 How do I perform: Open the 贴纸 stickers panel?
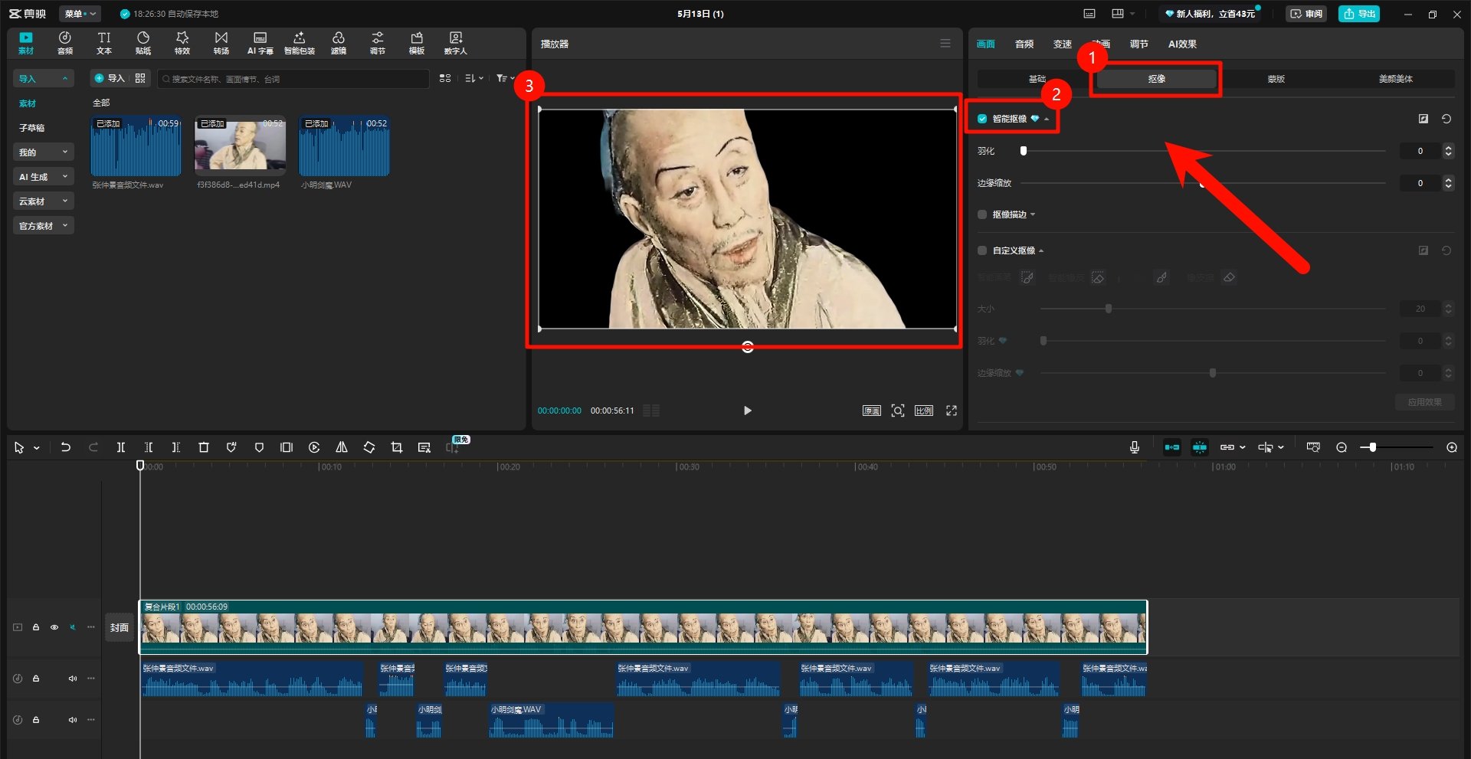[x=143, y=43]
